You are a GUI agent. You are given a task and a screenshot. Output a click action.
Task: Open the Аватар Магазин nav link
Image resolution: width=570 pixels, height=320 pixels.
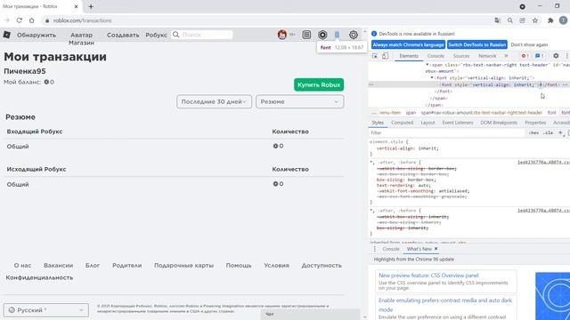81,39
